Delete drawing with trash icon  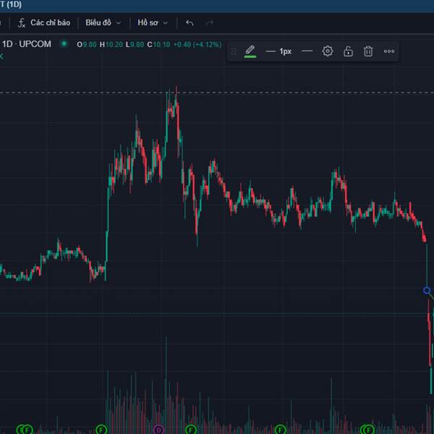click(368, 51)
